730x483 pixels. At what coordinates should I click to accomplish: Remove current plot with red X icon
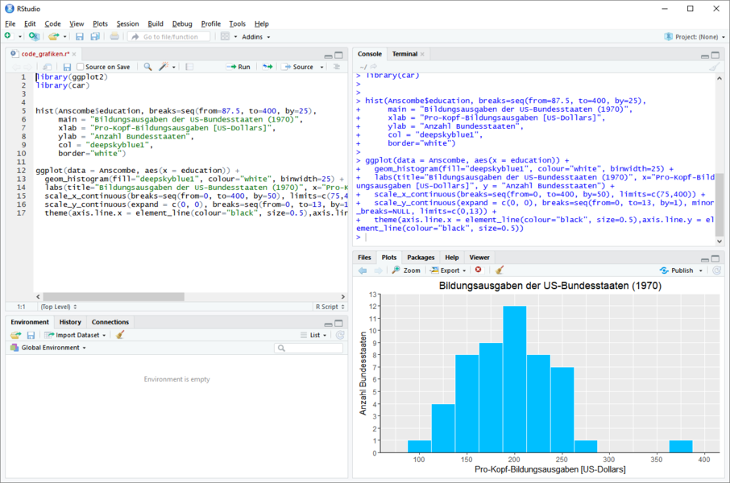(478, 270)
